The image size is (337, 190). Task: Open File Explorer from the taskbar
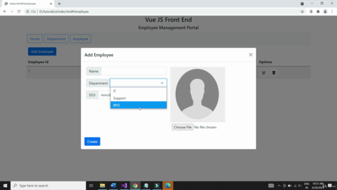pos(102,185)
